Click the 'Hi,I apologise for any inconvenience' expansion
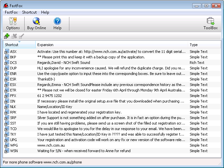 (111, 68)
